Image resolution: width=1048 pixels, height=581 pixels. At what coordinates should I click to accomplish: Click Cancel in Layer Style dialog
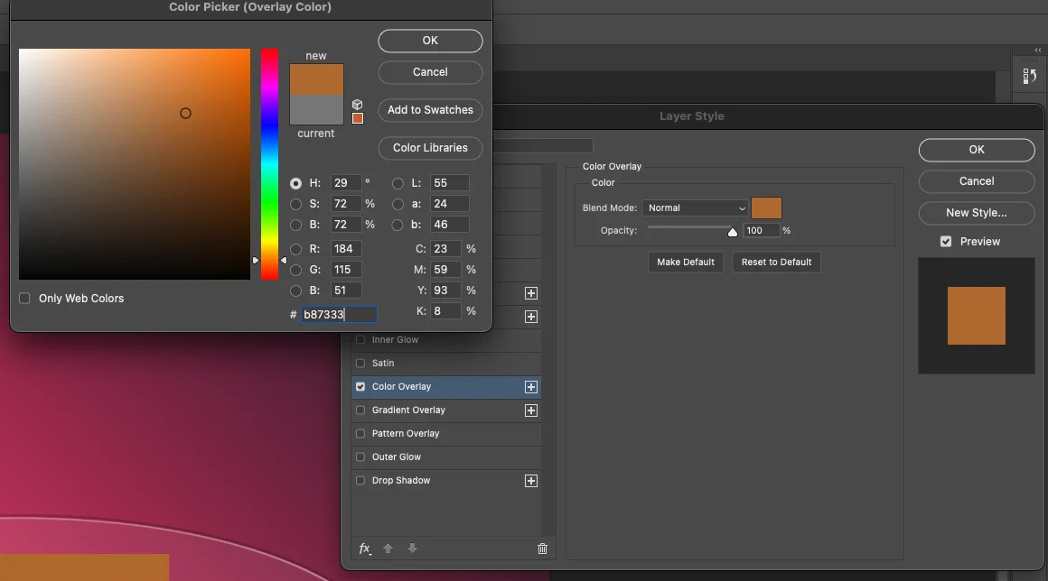pyautogui.click(x=977, y=181)
